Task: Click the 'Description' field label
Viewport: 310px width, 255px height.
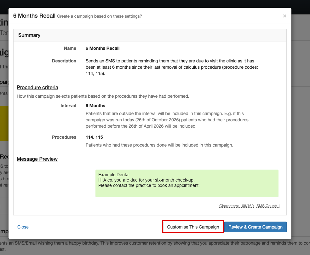Action: click(x=64, y=61)
